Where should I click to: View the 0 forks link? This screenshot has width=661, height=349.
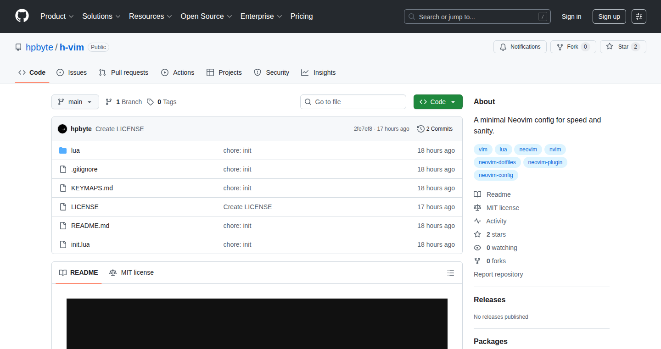pos(490,261)
